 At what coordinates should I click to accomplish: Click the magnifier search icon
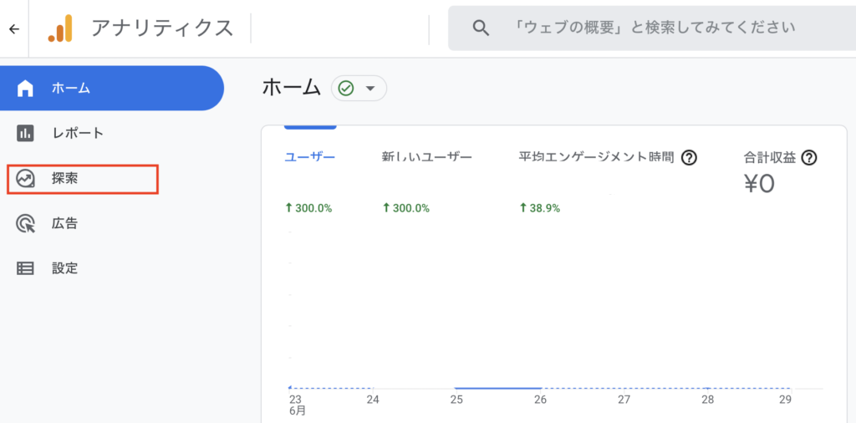point(481,28)
